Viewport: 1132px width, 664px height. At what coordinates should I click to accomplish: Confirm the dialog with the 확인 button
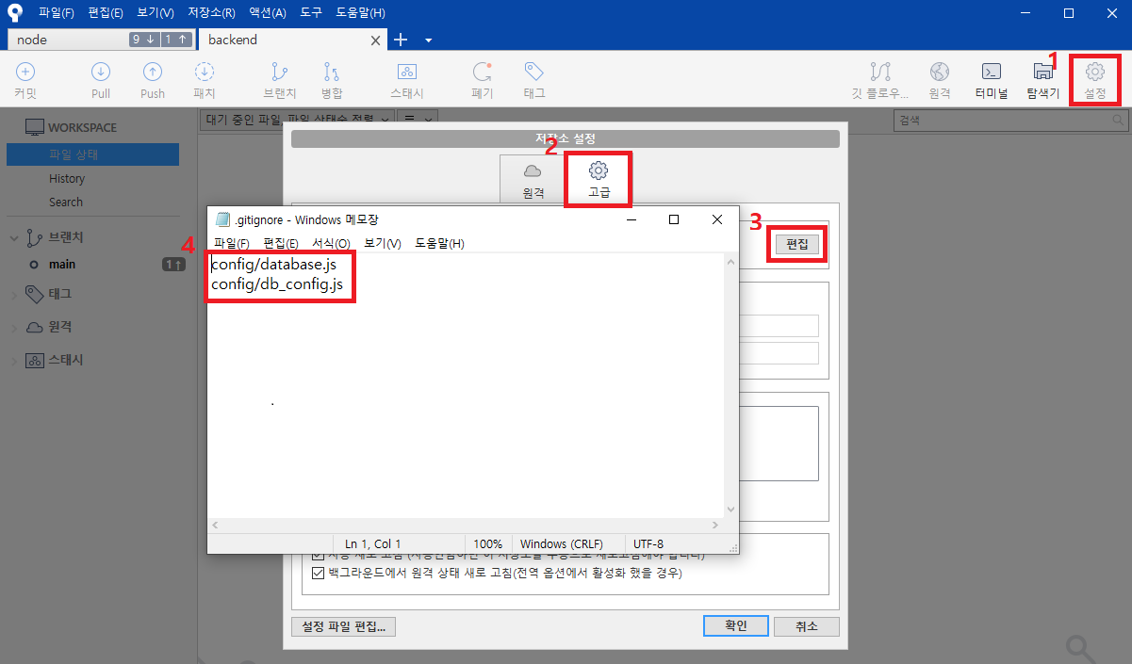tap(736, 626)
